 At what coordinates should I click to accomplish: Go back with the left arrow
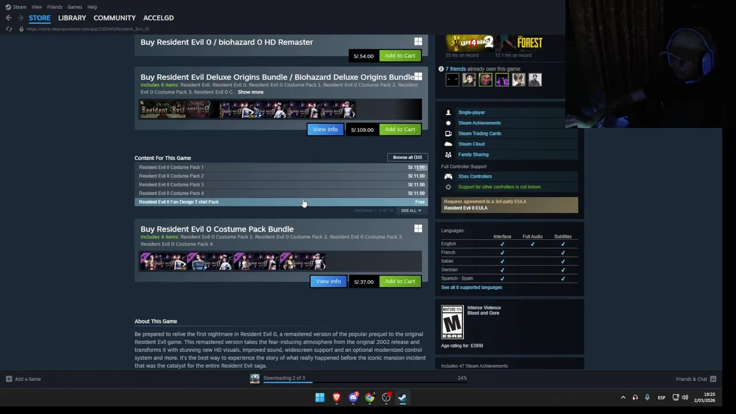point(9,18)
